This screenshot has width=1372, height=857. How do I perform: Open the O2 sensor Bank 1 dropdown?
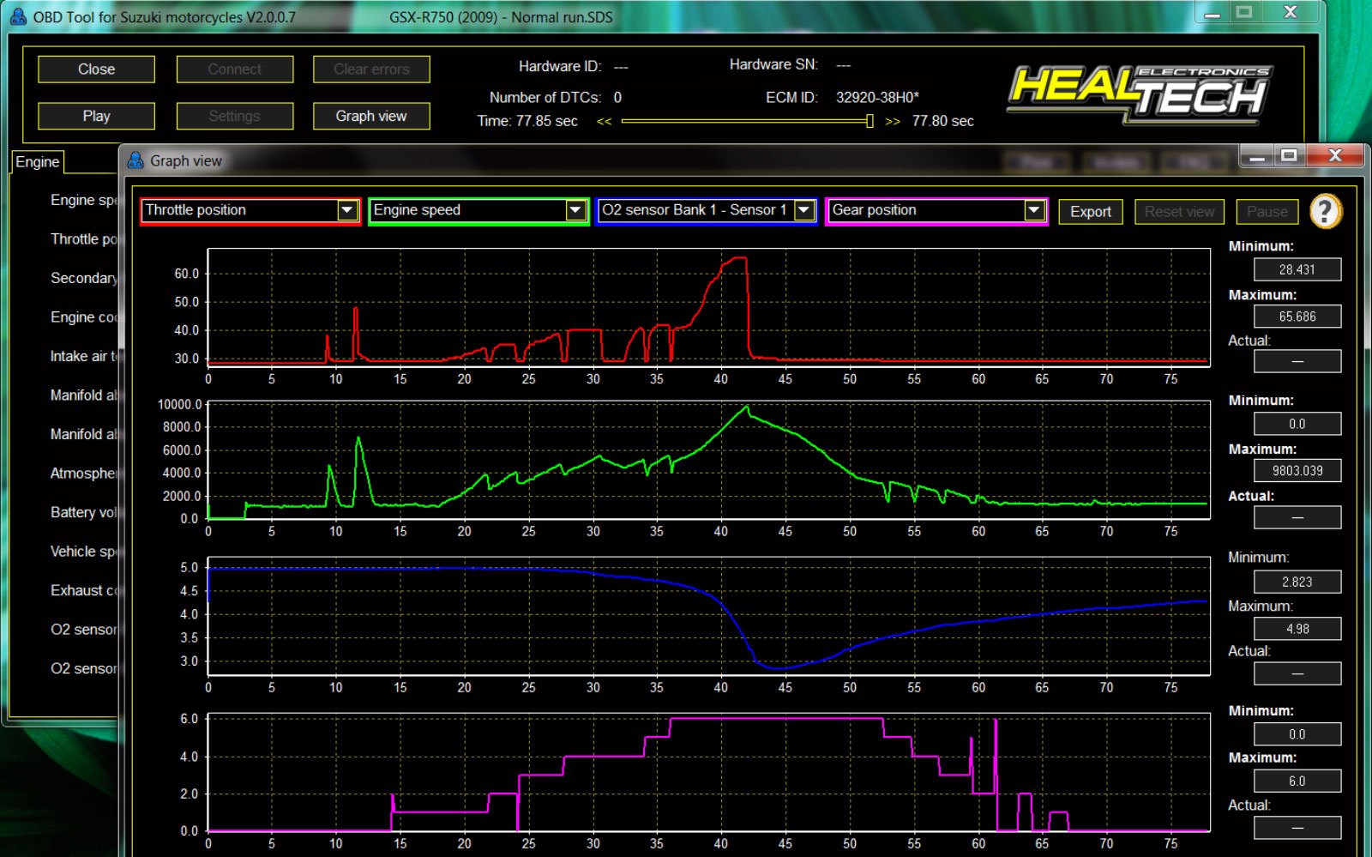point(803,210)
